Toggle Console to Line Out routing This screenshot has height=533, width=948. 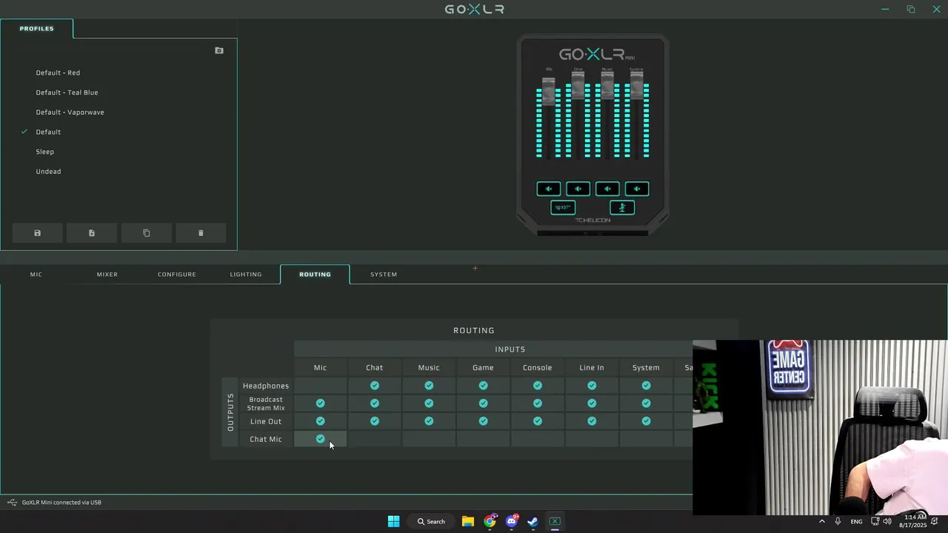[x=538, y=421]
